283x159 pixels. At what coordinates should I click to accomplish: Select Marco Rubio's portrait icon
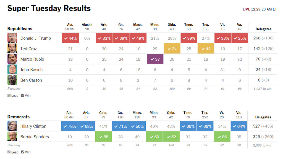click(12, 59)
